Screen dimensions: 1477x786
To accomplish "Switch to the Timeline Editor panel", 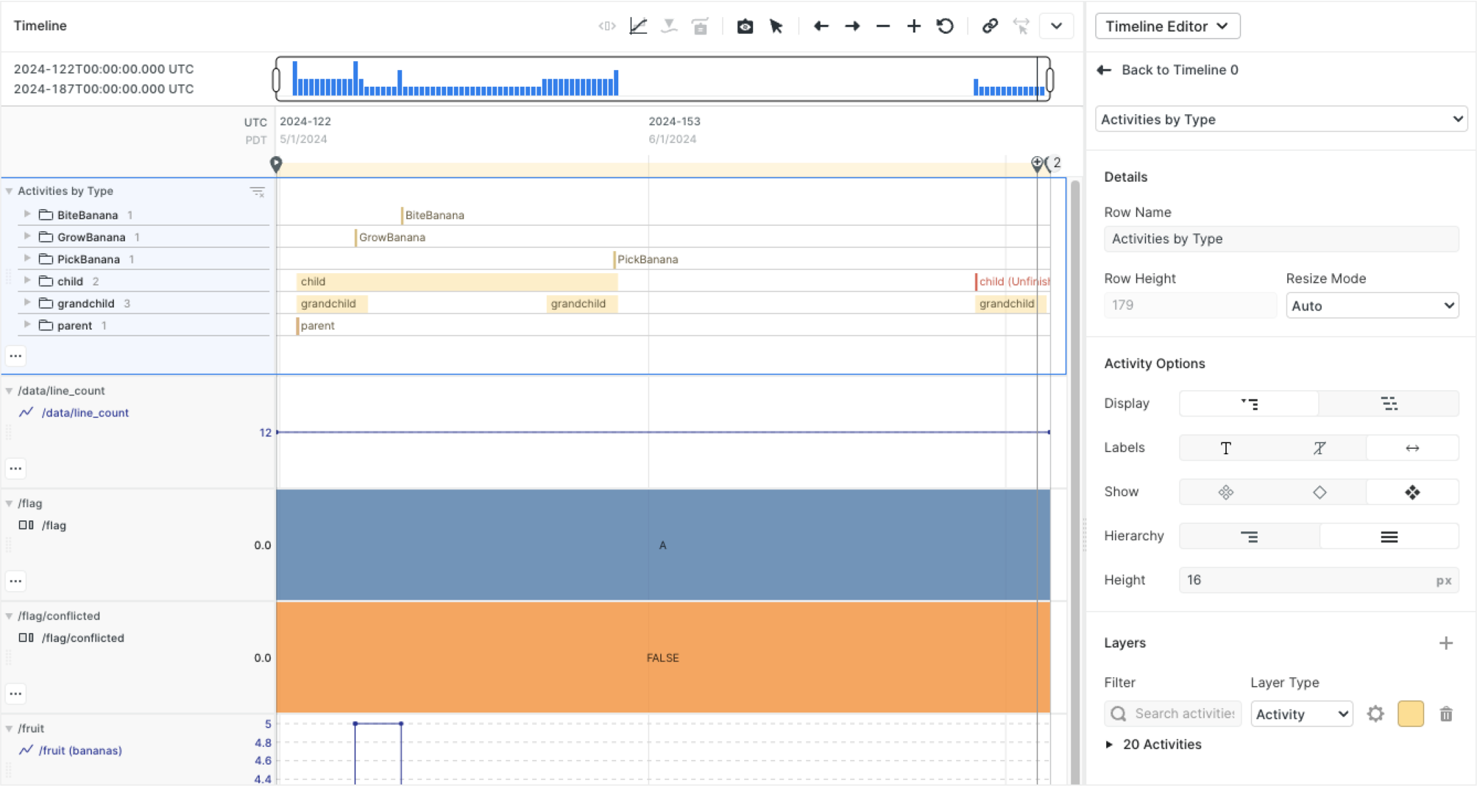I will (x=1167, y=26).
